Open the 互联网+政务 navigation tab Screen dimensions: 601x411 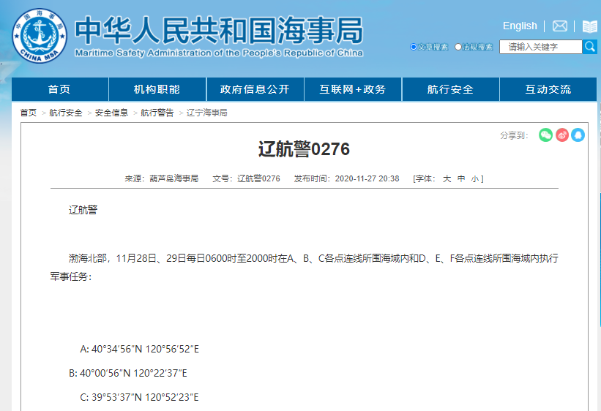[353, 89]
